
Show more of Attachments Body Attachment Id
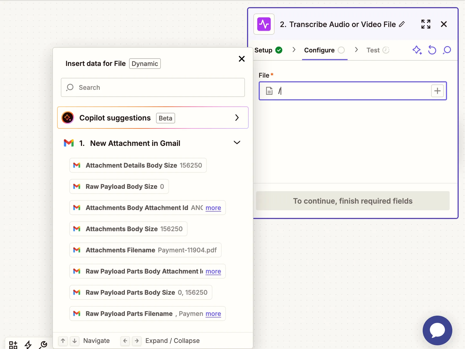point(213,208)
